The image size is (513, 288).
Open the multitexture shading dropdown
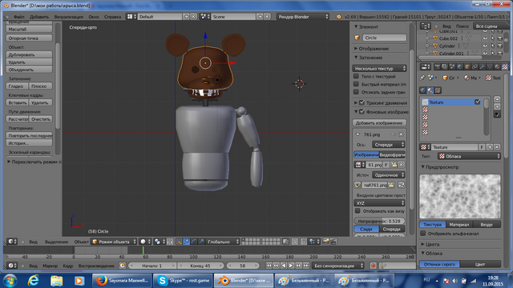point(379,68)
